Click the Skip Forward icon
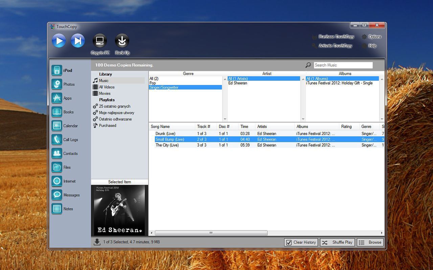Image resolution: width=433 pixels, height=270 pixels. tap(78, 40)
